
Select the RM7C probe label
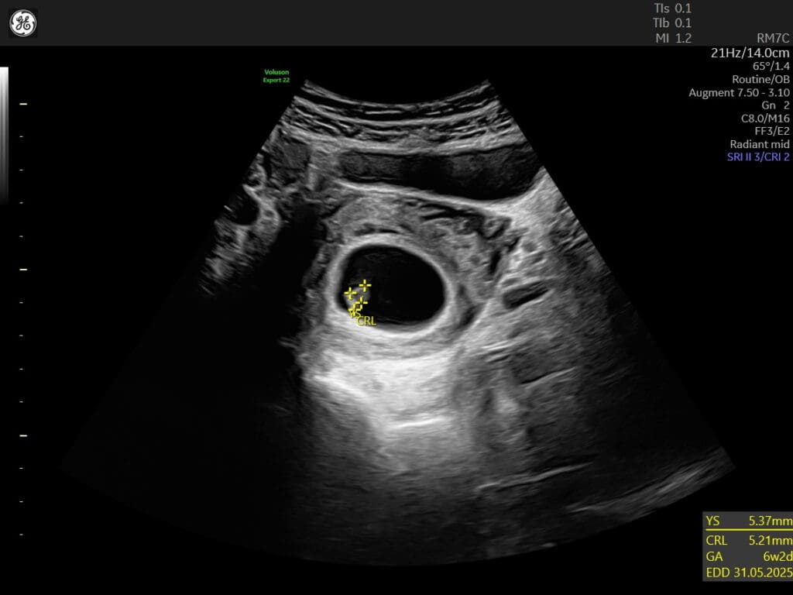pos(772,38)
